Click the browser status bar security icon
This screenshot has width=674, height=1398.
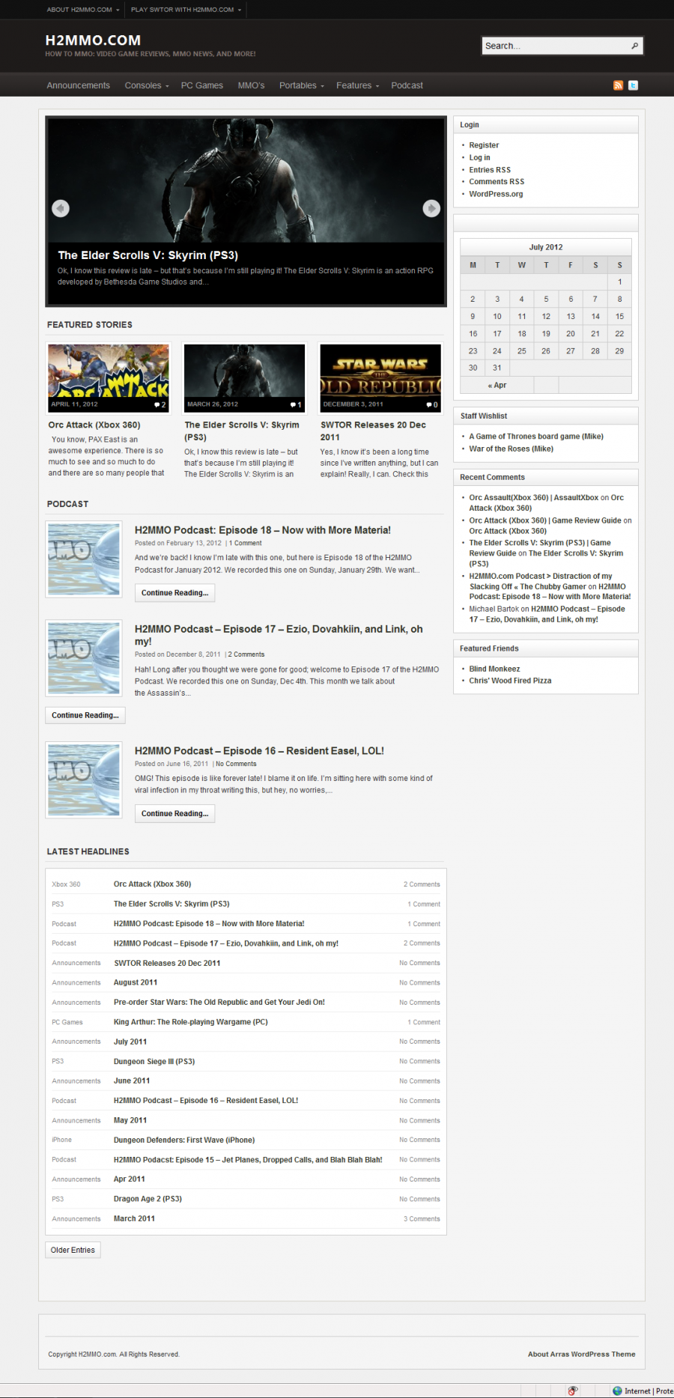click(x=573, y=1391)
